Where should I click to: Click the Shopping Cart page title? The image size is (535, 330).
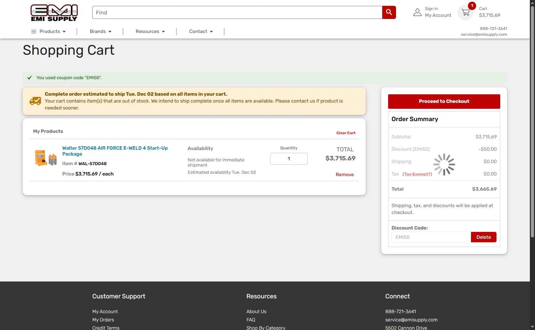click(68, 50)
